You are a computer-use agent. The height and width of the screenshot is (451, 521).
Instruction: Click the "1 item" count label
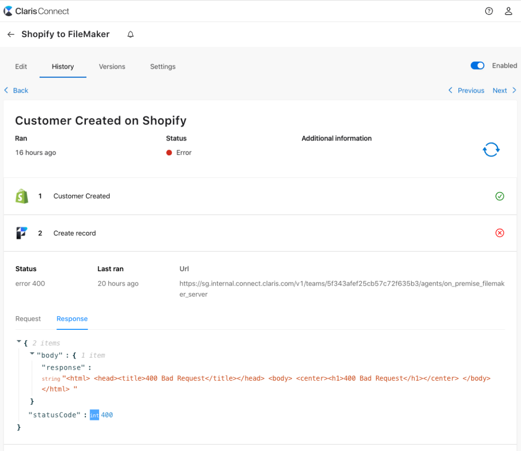point(93,355)
